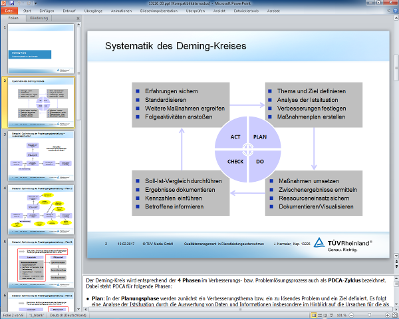Switch to the Gliederung pane tab

39,19
